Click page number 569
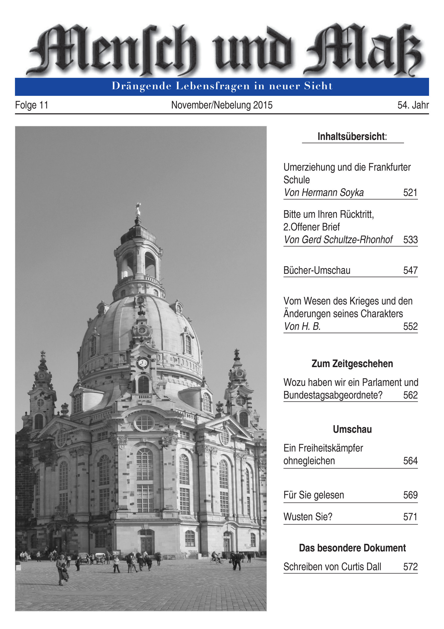This screenshot has height=629, width=444. pos(410,495)
